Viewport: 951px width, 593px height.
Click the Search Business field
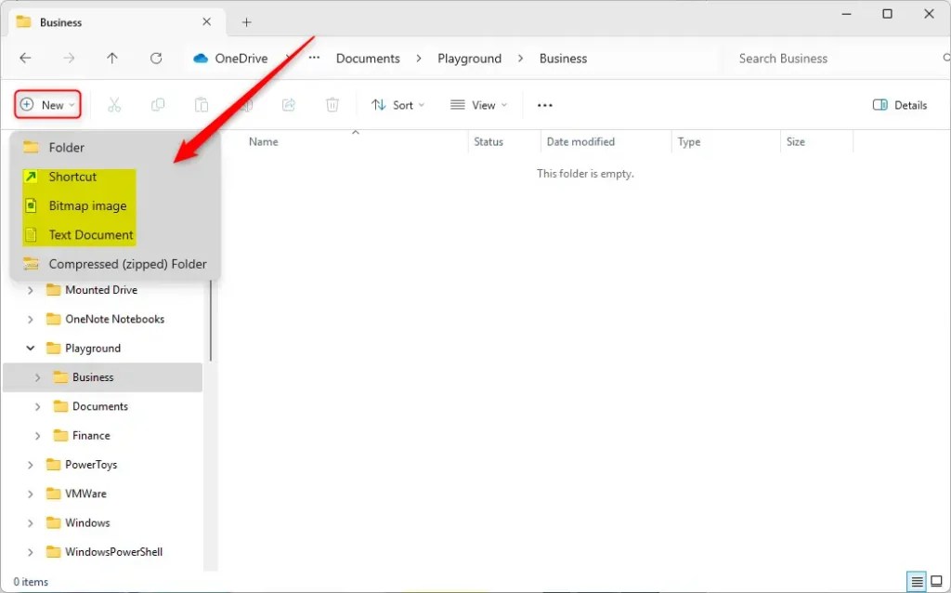pyautogui.click(x=837, y=59)
